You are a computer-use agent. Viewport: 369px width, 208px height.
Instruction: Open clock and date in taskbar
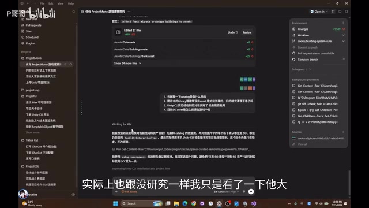[x=337, y=203]
